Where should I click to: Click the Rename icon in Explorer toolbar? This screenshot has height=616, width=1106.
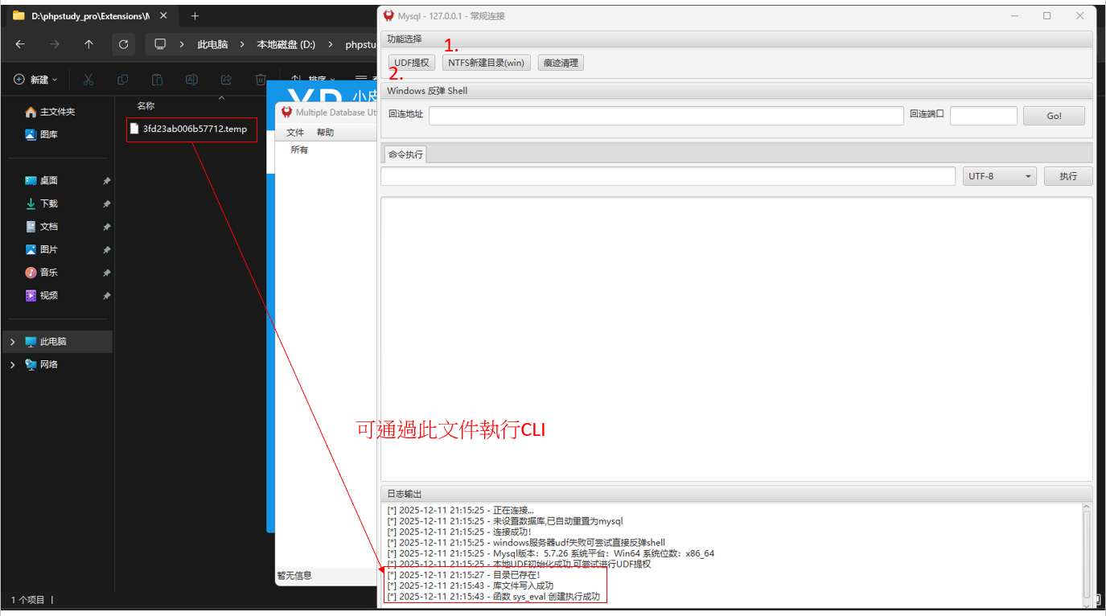pos(191,80)
